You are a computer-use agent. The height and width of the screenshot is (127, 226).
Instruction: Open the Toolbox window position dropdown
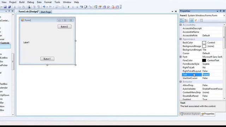click(6, 11)
